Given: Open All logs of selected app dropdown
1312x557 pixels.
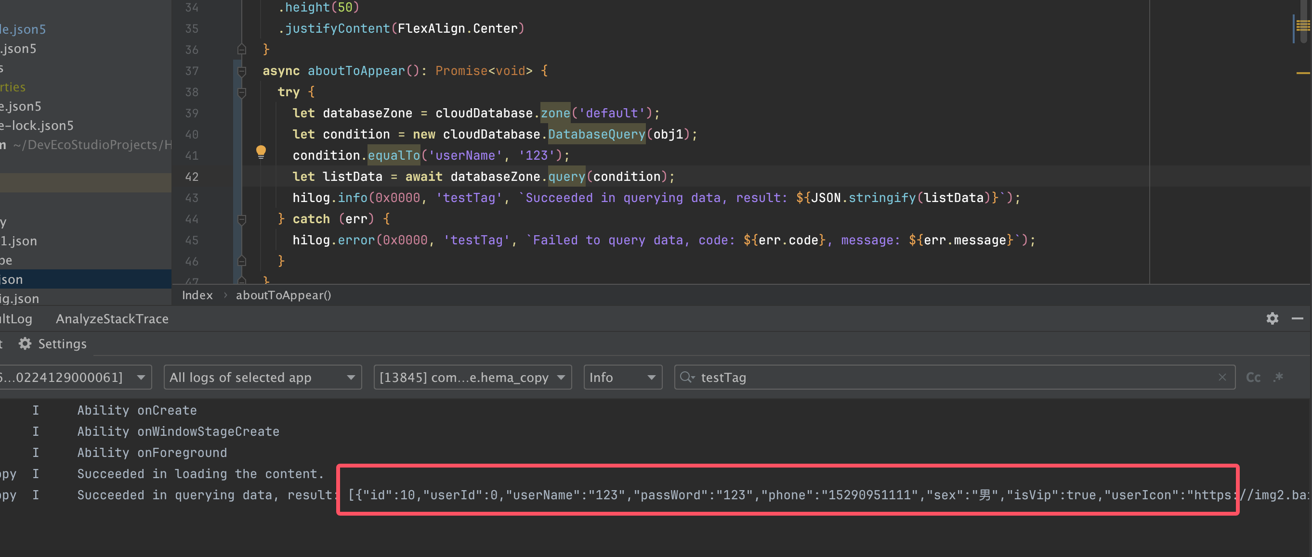Looking at the screenshot, I should click(x=262, y=377).
